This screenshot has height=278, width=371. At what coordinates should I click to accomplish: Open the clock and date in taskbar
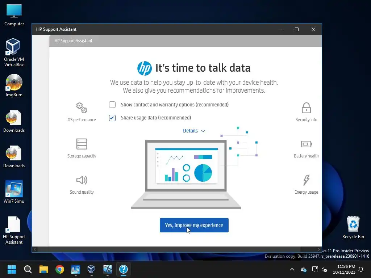[x=344, y=269]
